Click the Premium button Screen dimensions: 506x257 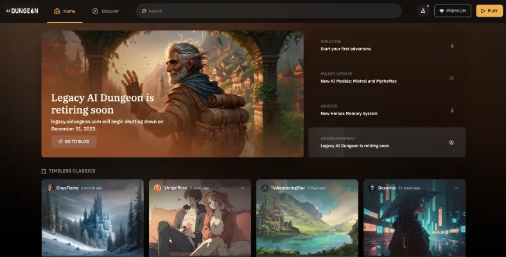452,11
